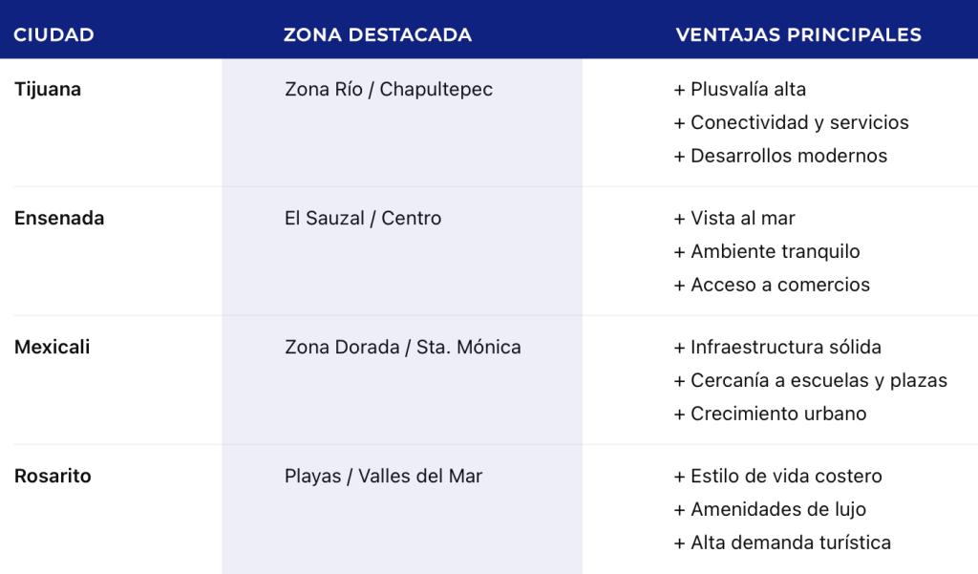Select the Tijuana city cell
The height and width of the screenshot is (574, 978).
pos(48,90)
